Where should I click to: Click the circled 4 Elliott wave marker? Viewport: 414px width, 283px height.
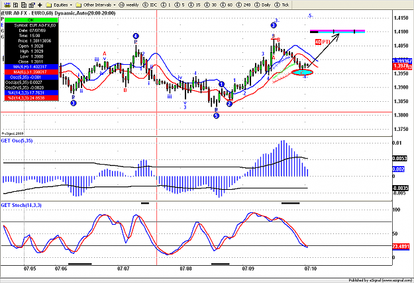click(x=136, y=36)
